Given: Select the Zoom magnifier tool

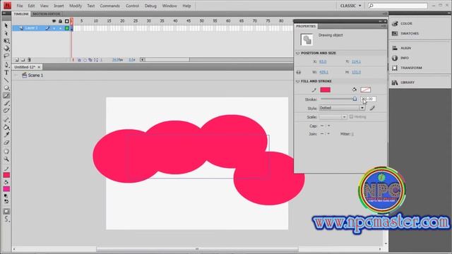Looking at the screenshot, I should [x=6, y=159].
